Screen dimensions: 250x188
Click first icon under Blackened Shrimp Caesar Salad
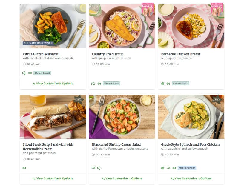93,168
